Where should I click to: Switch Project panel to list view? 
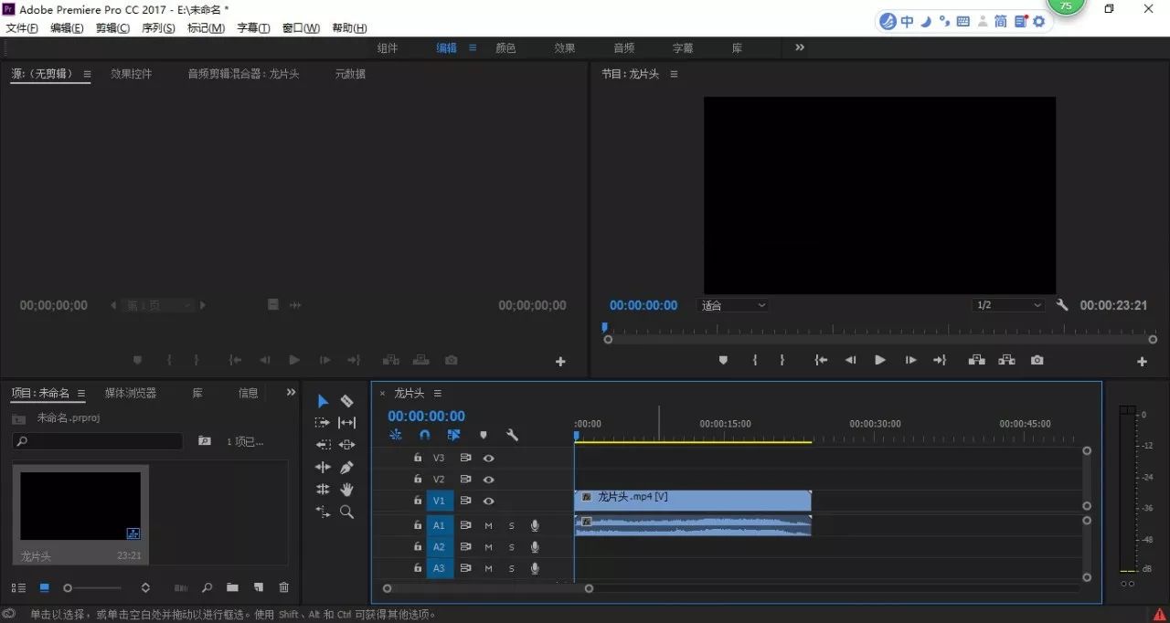coord(18,587)
